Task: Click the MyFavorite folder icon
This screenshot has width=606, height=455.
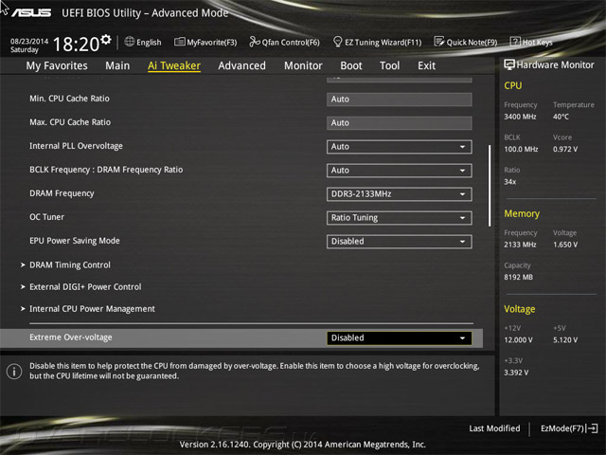Action: (x=179, y=42)
